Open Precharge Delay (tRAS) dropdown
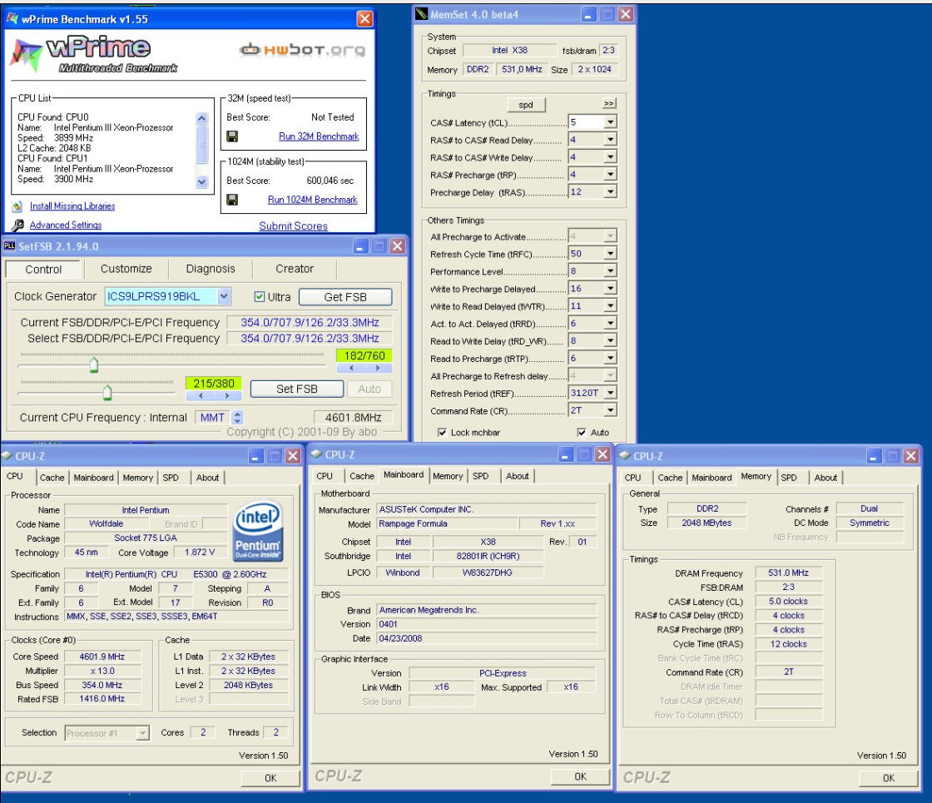This screenshot has height=803, width=932. coord(611,191)
